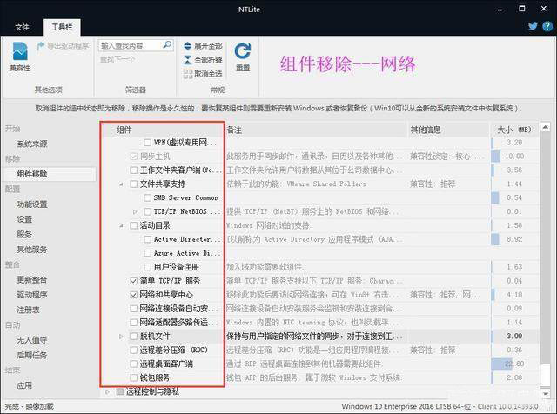Open 后期任务 in sidebar
This screenshot has width=557, height=414.
[x=32, y=355]
